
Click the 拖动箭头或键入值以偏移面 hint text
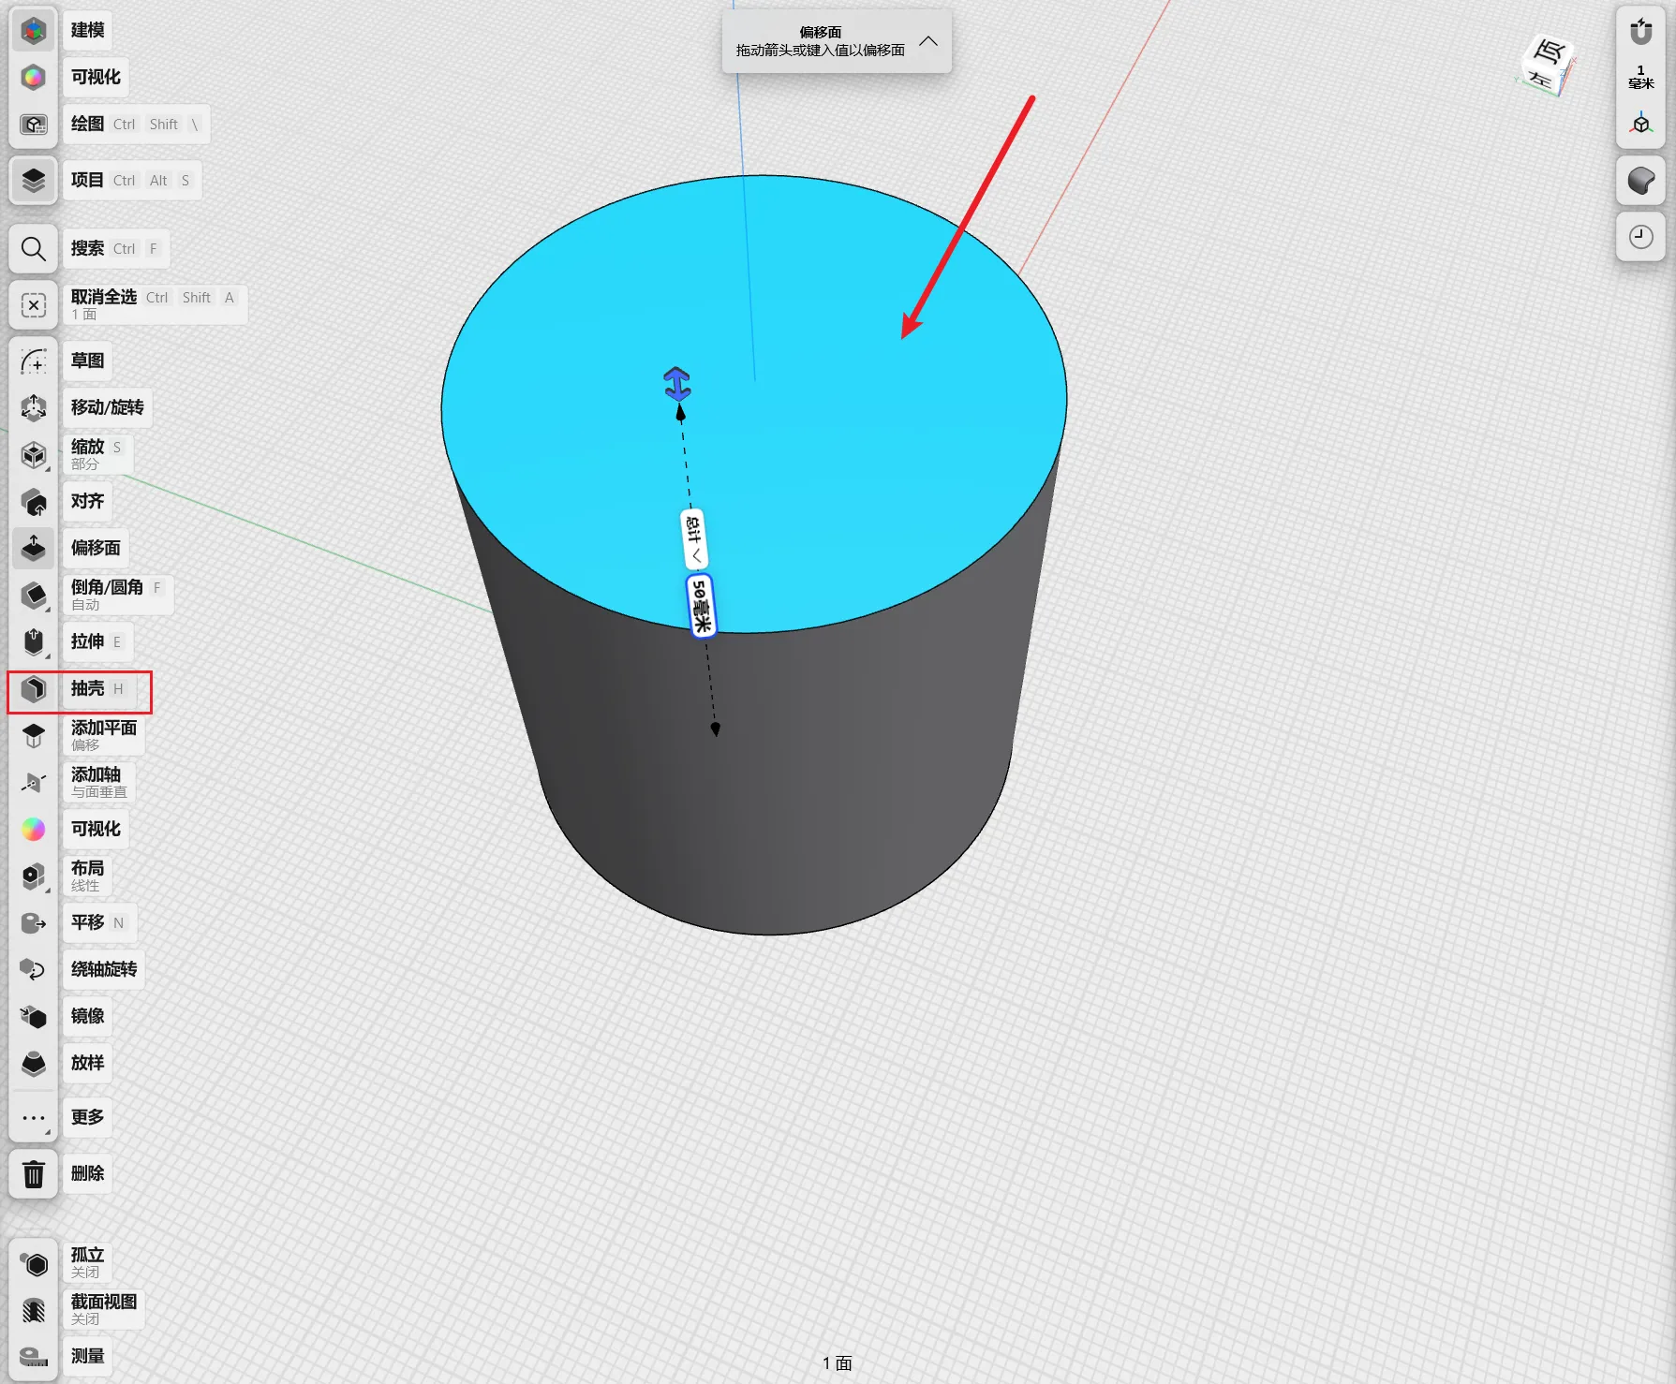click(821, 51)
